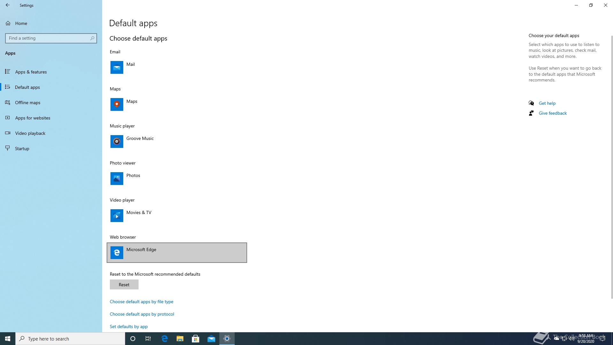
Task: Open the Apps & features section
Action: coord(31,72)
